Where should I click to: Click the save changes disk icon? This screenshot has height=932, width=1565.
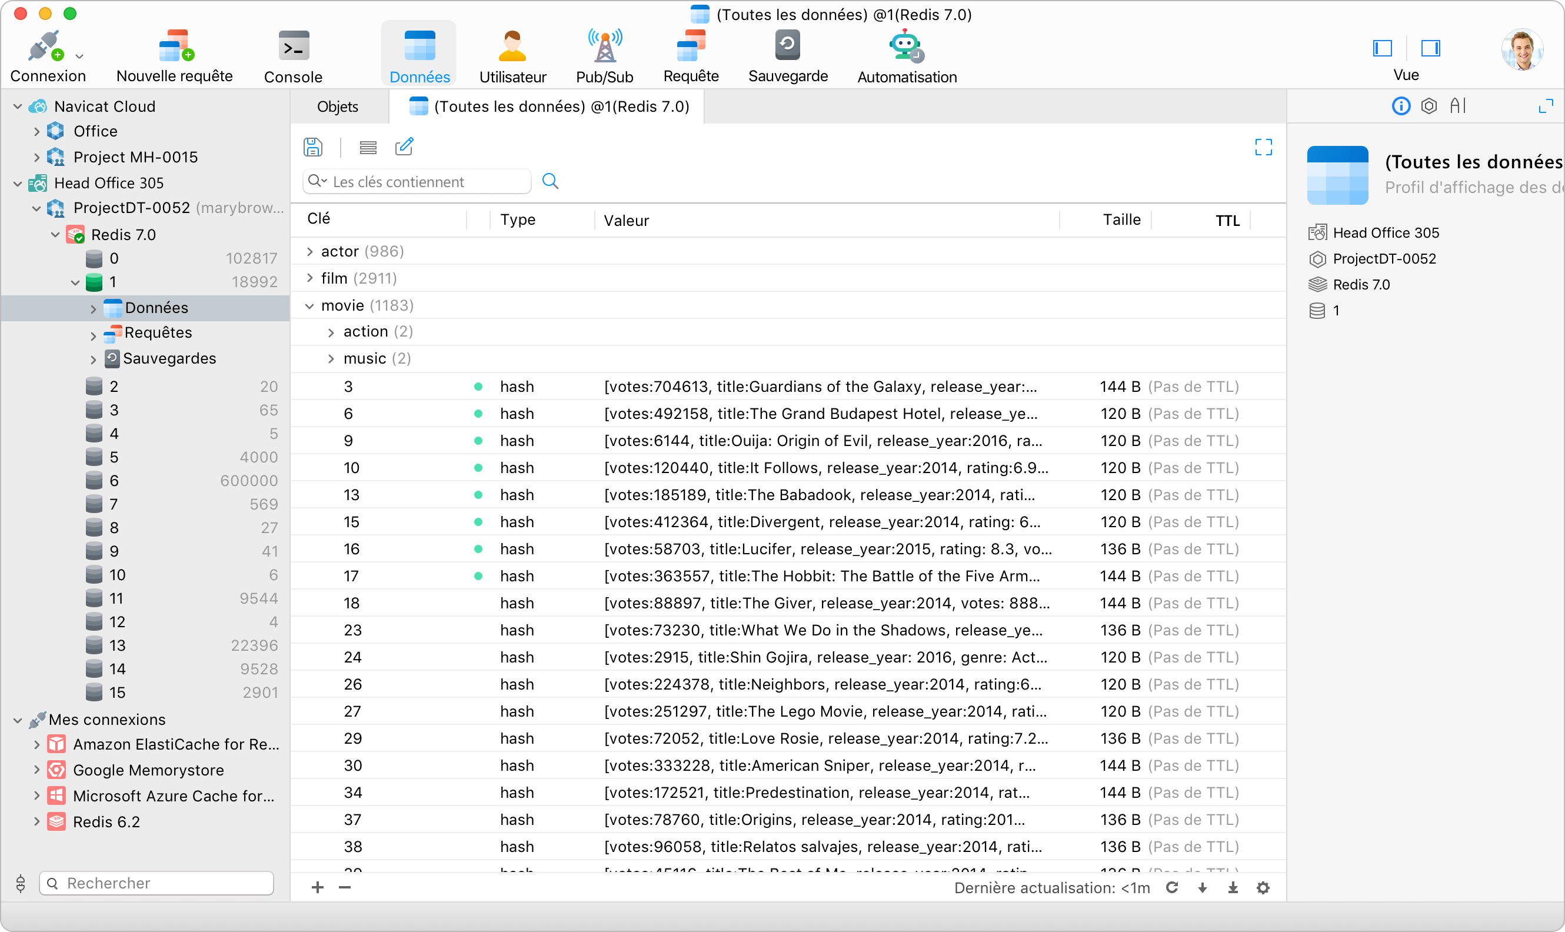313,148
